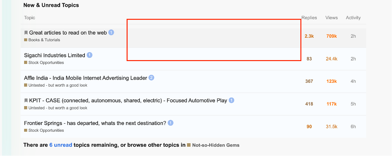Image resolution: width=392 pixels, height=156 pixels.
Task: Open Affle India Mobile Internet Advertising topic
Action: coord(85,78)
